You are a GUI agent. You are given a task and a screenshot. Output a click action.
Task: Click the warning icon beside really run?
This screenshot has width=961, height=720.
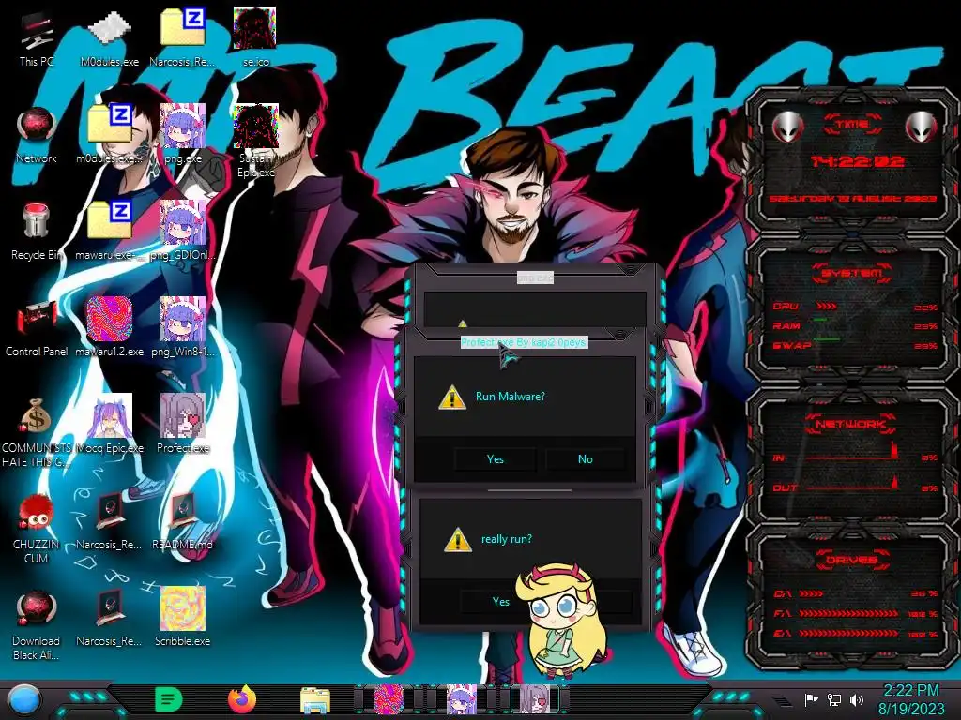(458, 539)
